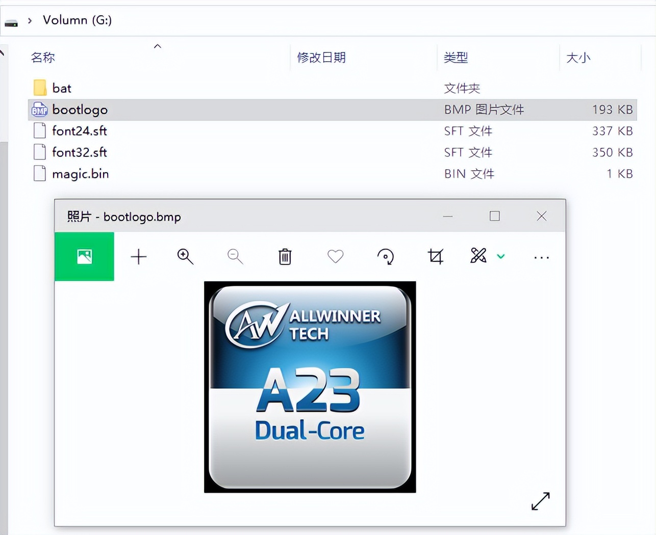Click the sort direction caret above 名称
The height and width of the screenshot is (535, 656).
tap(158, 46)
